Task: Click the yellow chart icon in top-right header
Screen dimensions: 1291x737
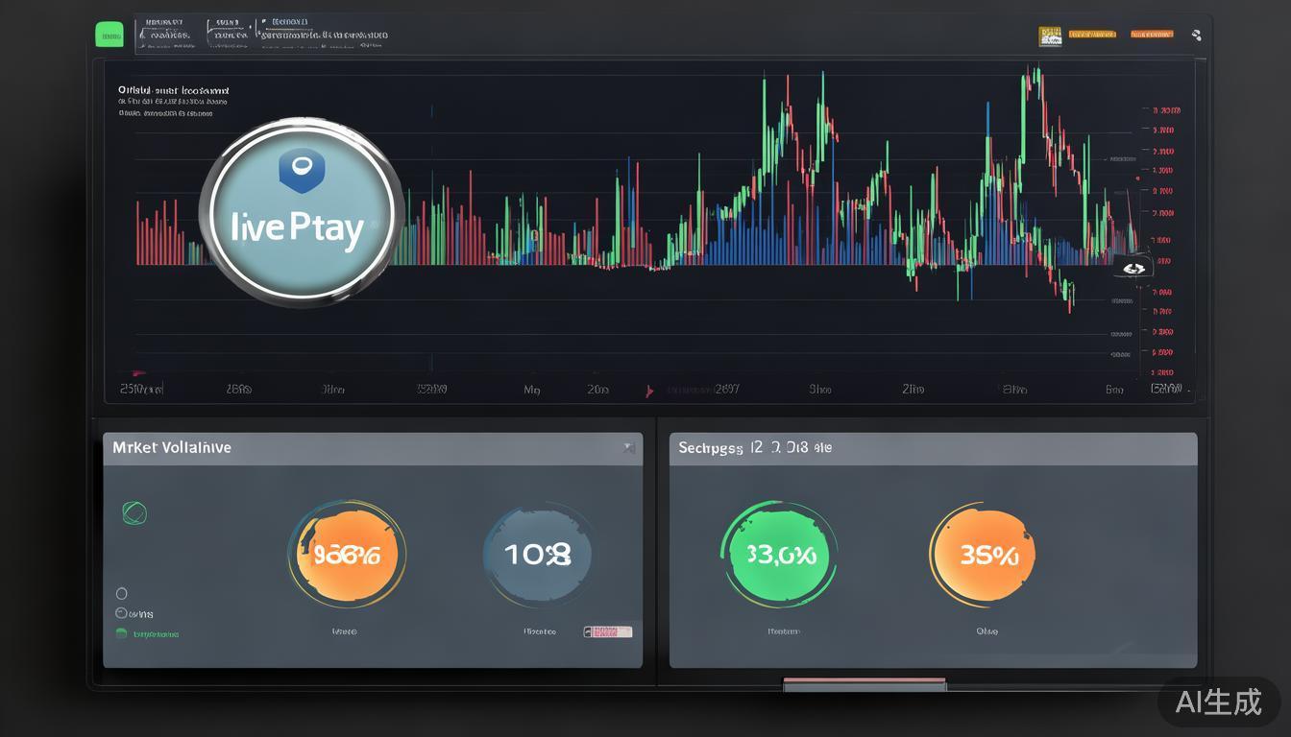Action: point(1050,36)
